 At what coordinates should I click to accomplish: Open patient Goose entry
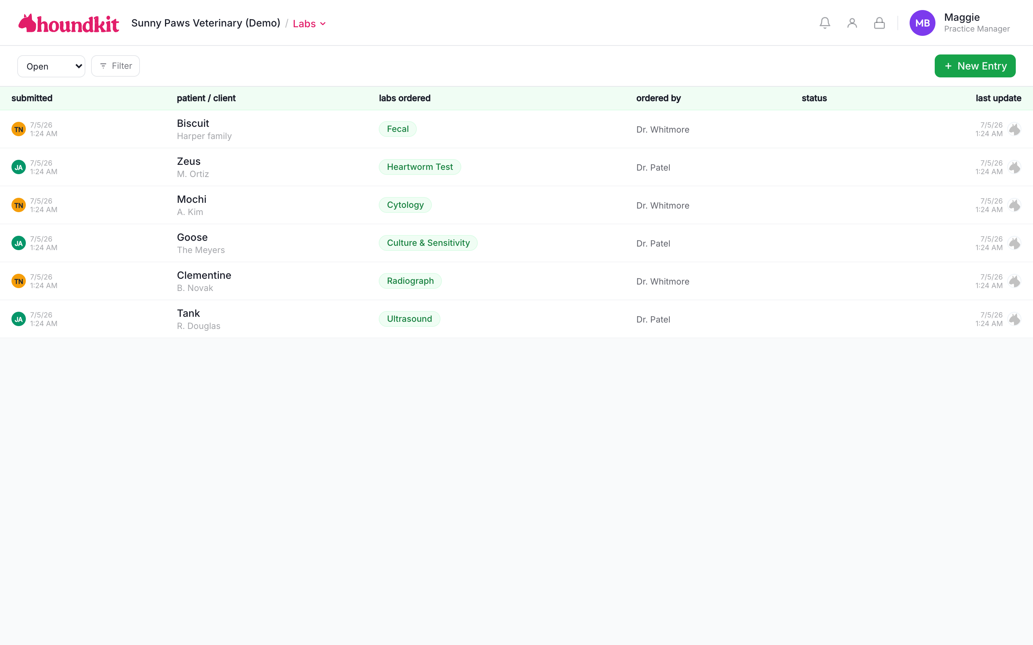point(192,237)
